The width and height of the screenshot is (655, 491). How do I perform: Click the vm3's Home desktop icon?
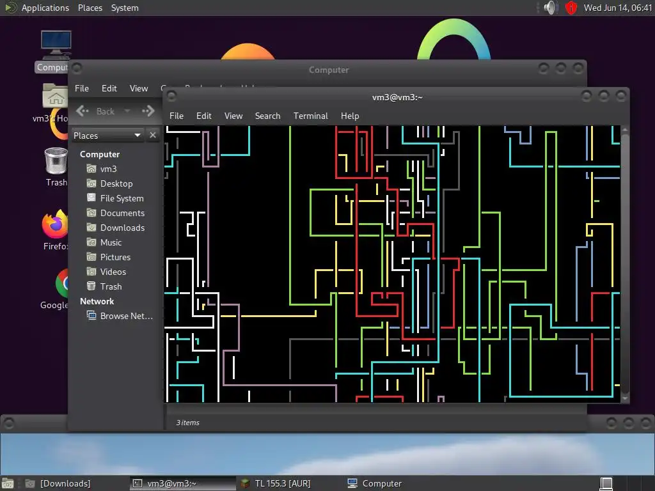55,96
